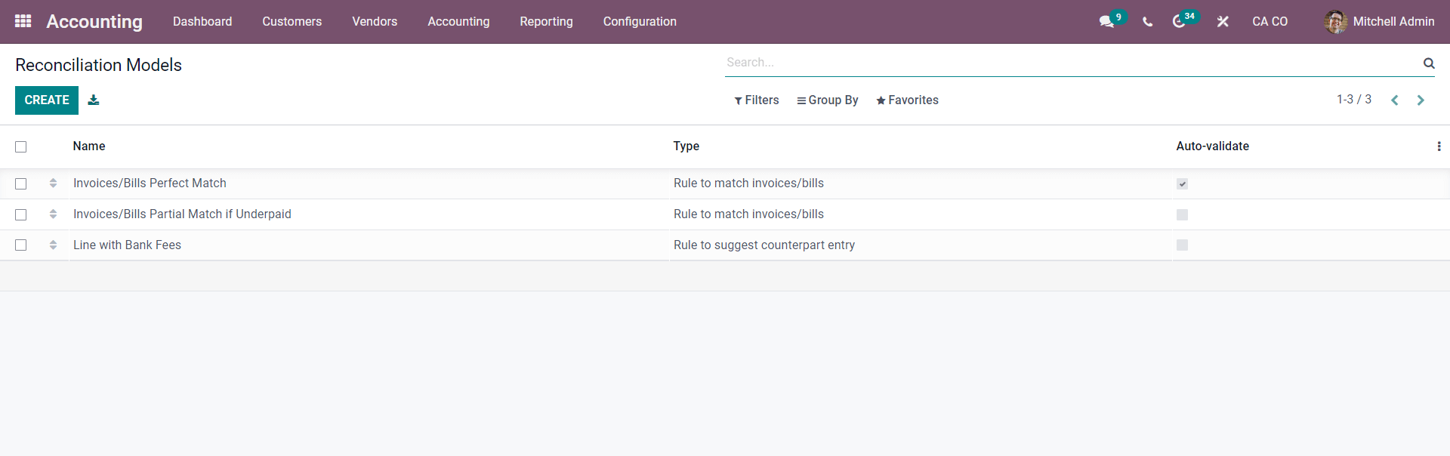
Task: Click the 1-3 / 3 pager counter
Action: pos(1354,100)
